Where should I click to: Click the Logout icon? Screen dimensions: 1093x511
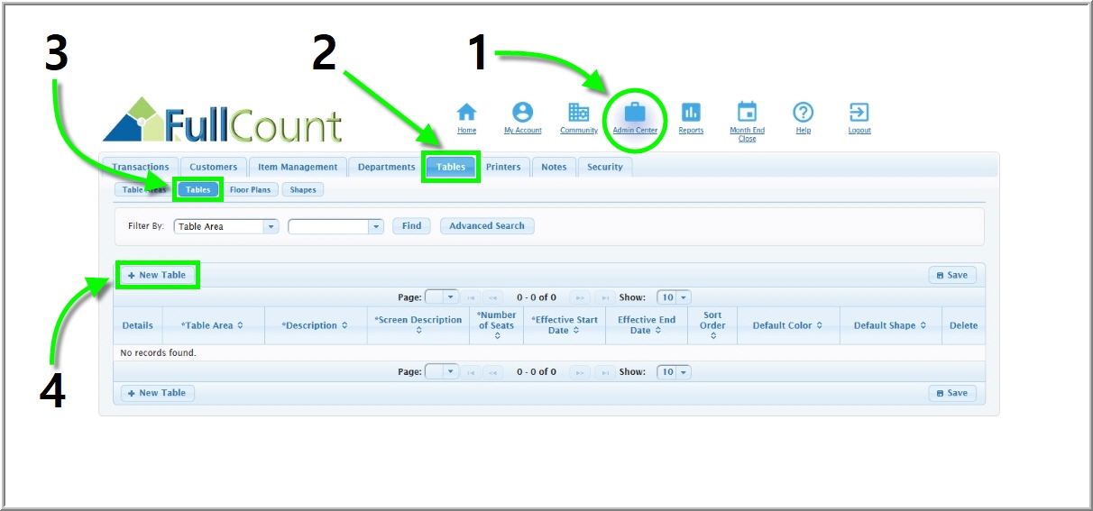859,113
